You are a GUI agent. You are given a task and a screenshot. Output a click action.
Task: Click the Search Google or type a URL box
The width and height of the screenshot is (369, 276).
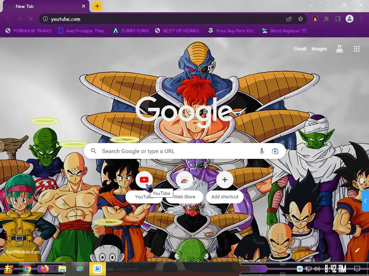(x=185, y=151)
